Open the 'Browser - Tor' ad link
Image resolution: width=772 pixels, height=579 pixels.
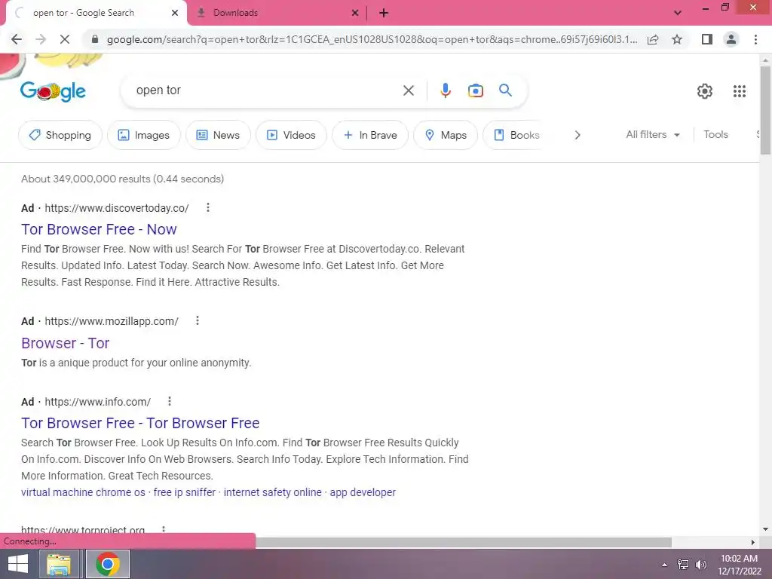pyautogui.click(x=65, y=343)
